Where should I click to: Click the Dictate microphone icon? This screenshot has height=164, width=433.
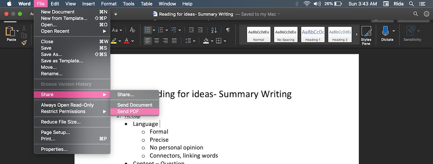[385, 31]
